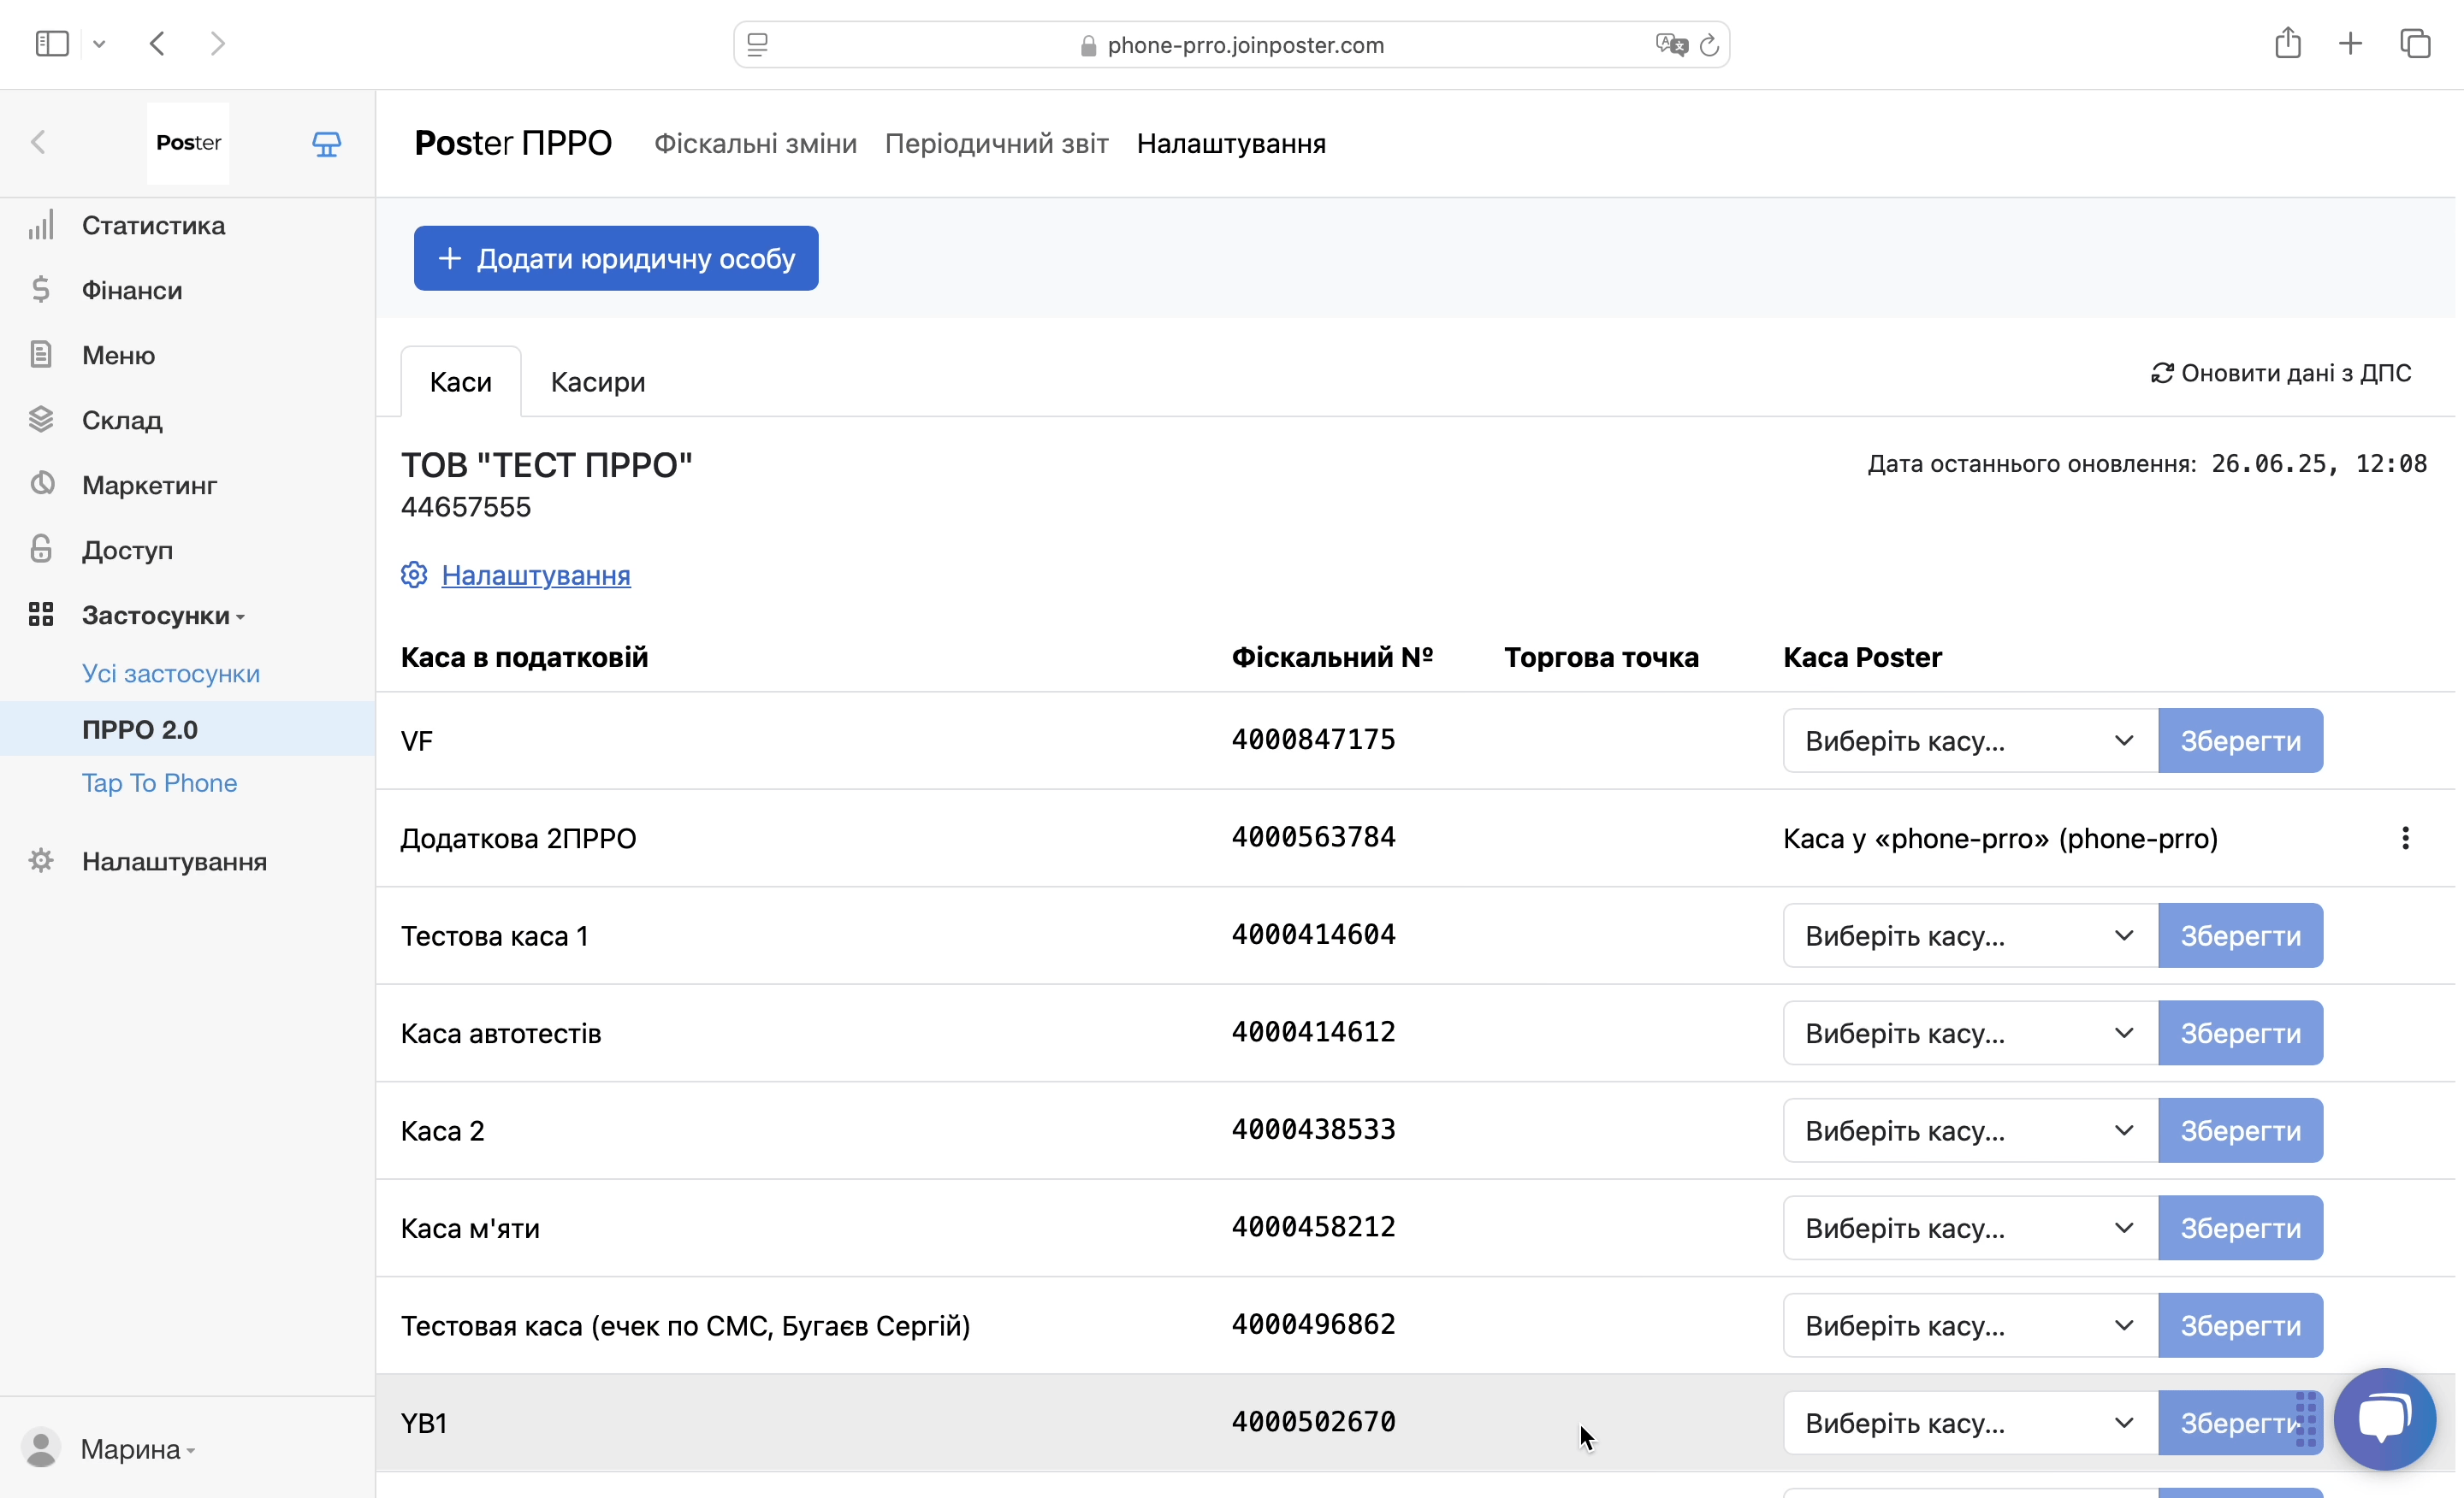The image size is (2464, 1498).
Task: Open the ТОВ ТЕСТ ПРРО Налаштування link
Action: coord(536,575)
